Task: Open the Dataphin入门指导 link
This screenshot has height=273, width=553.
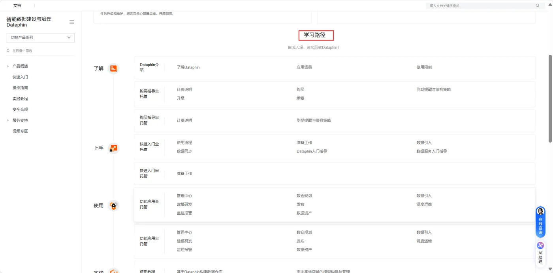Action: [x=312, y=151]
